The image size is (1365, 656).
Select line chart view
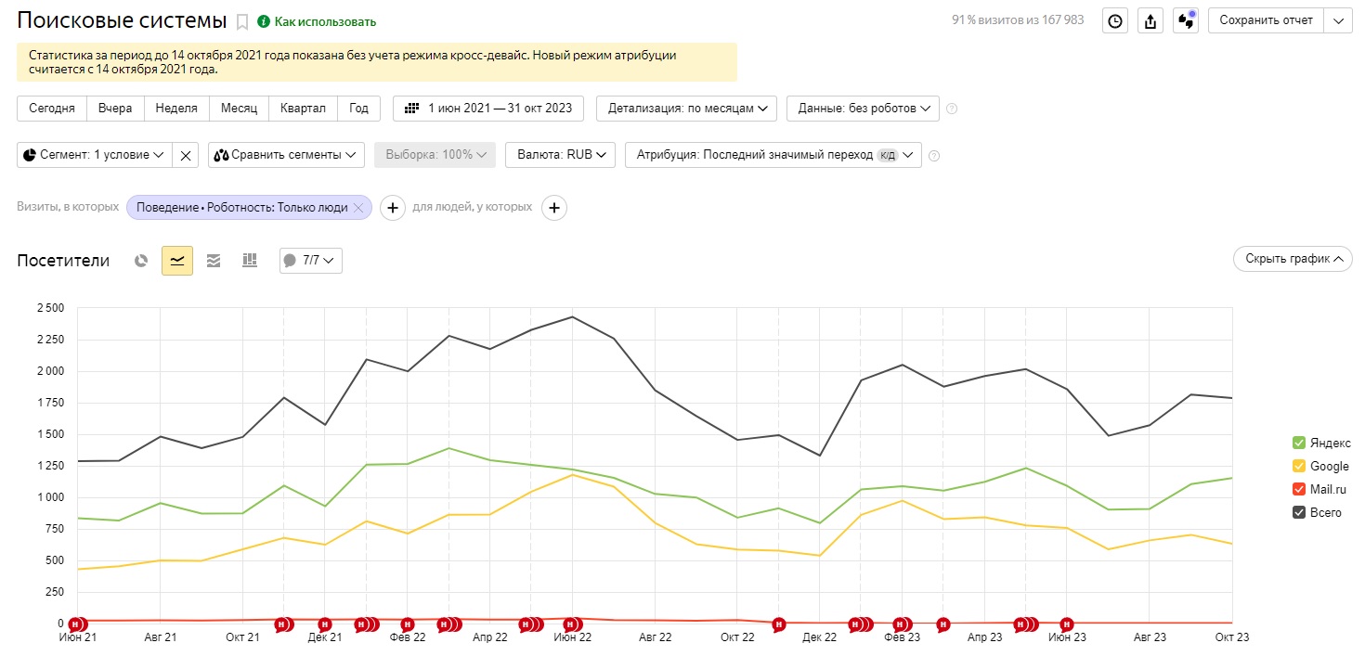pos(177,261)
